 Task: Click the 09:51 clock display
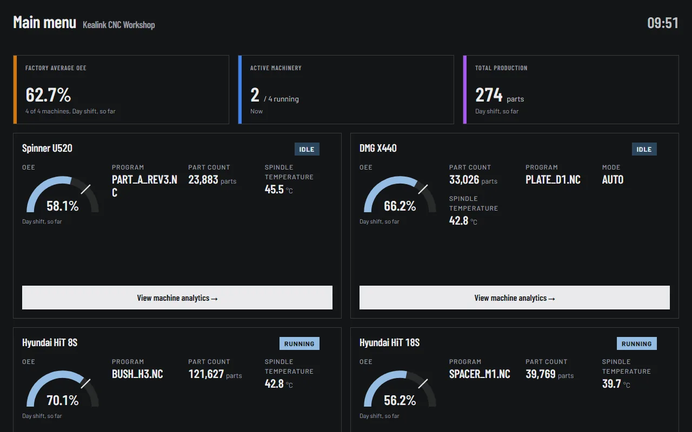663,23
